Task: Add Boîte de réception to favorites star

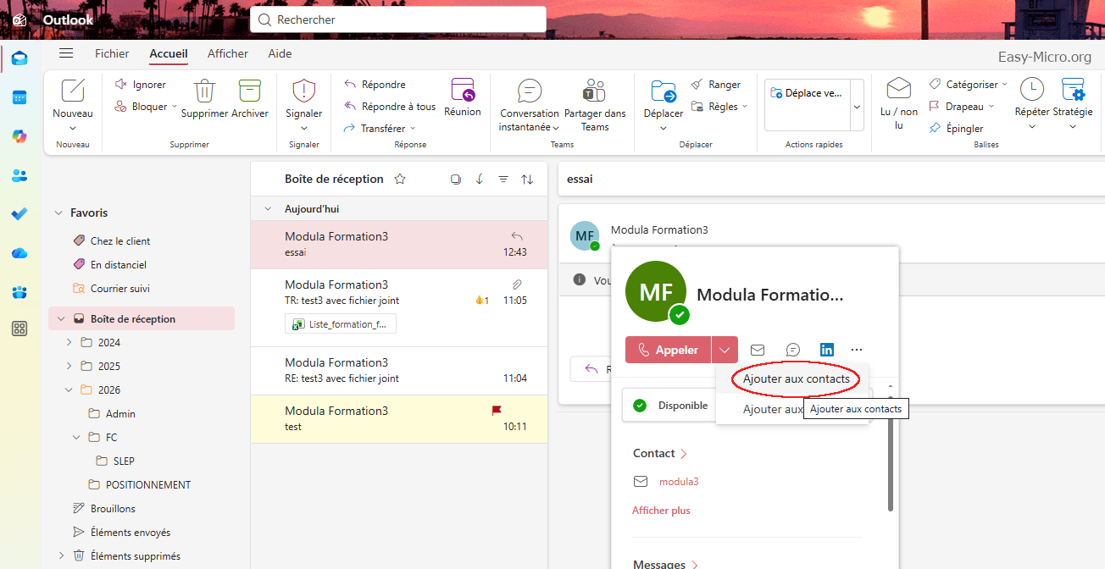Action: [x=400, y=180]
